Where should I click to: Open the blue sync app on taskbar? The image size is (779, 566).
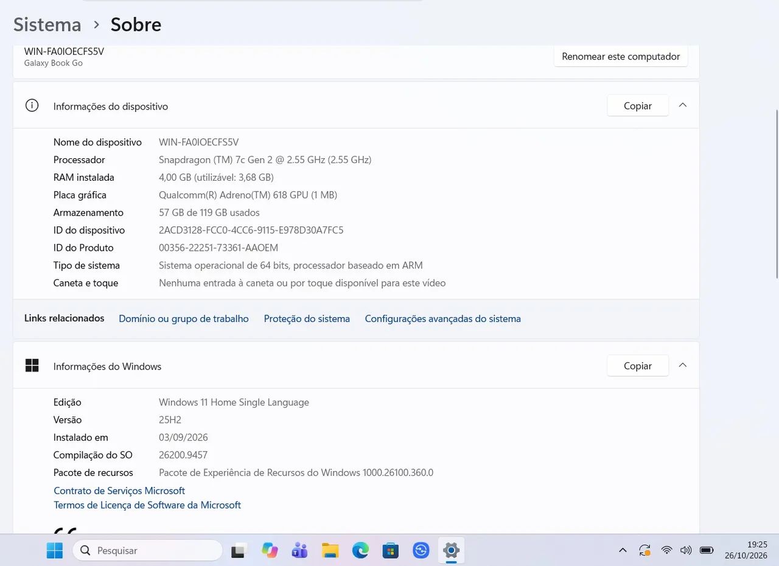421,551
